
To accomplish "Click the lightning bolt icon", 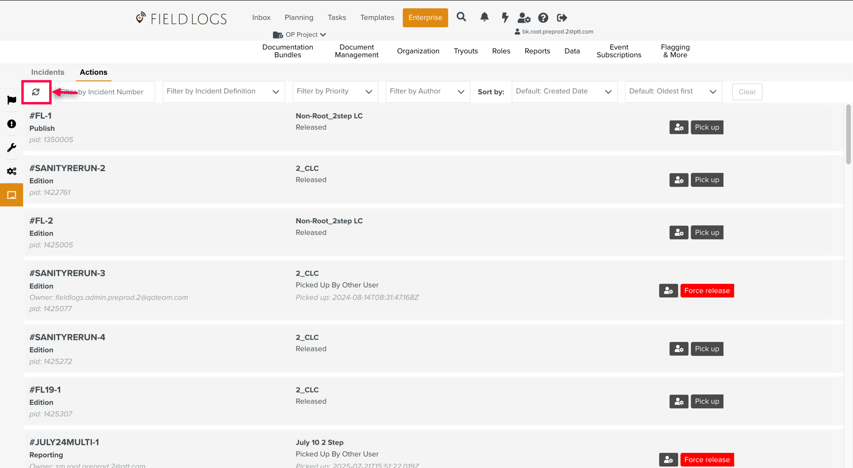I will pos(505,17).
